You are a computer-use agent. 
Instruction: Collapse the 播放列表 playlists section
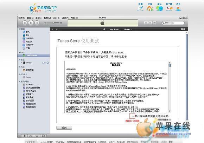(19, 82)
